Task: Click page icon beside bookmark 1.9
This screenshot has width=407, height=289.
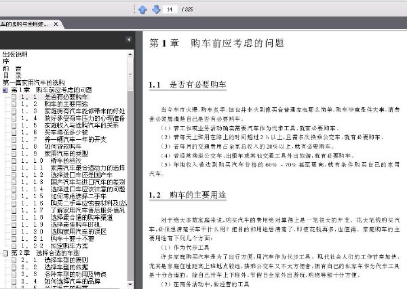Action: click(x=14, y=154)
